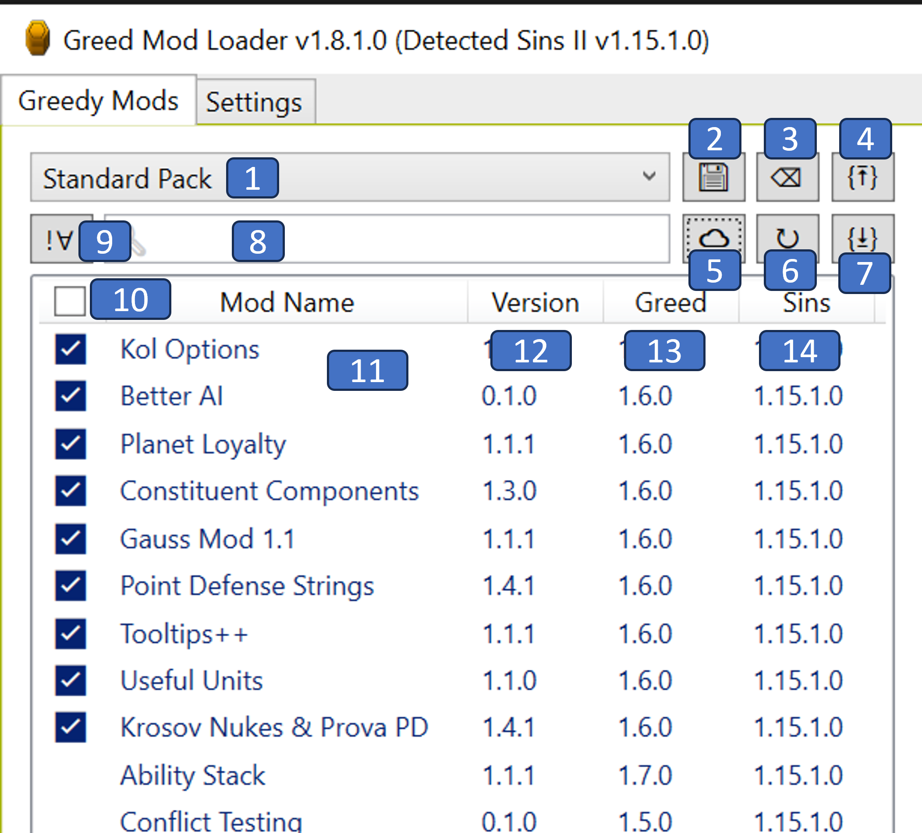Click the Greed Mod Loader app icon
This screenshot has height=833, width=922.
(38, 39)
